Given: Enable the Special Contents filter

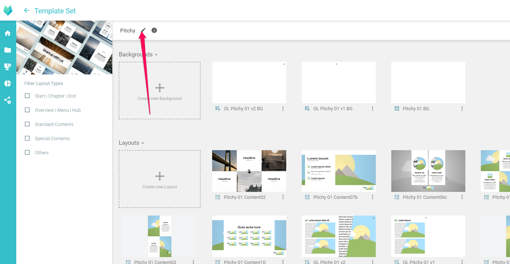Looking at the screenshot, I should [x=27, y=138].
